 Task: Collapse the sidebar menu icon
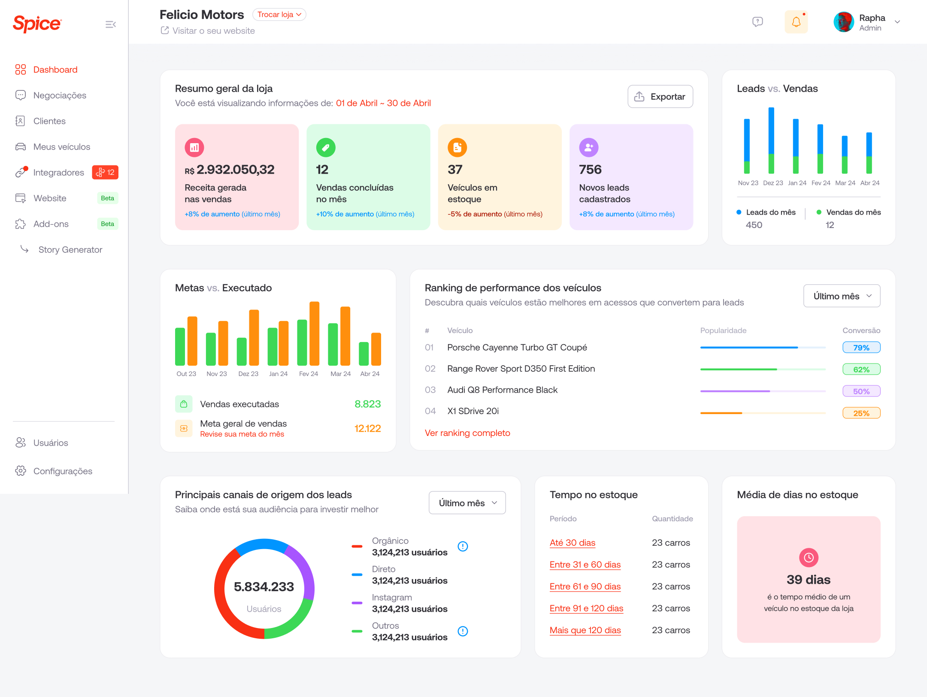click(x=110, y=24)
